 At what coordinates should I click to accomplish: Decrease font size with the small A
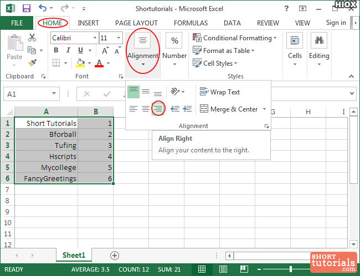(x=117, y=50)
